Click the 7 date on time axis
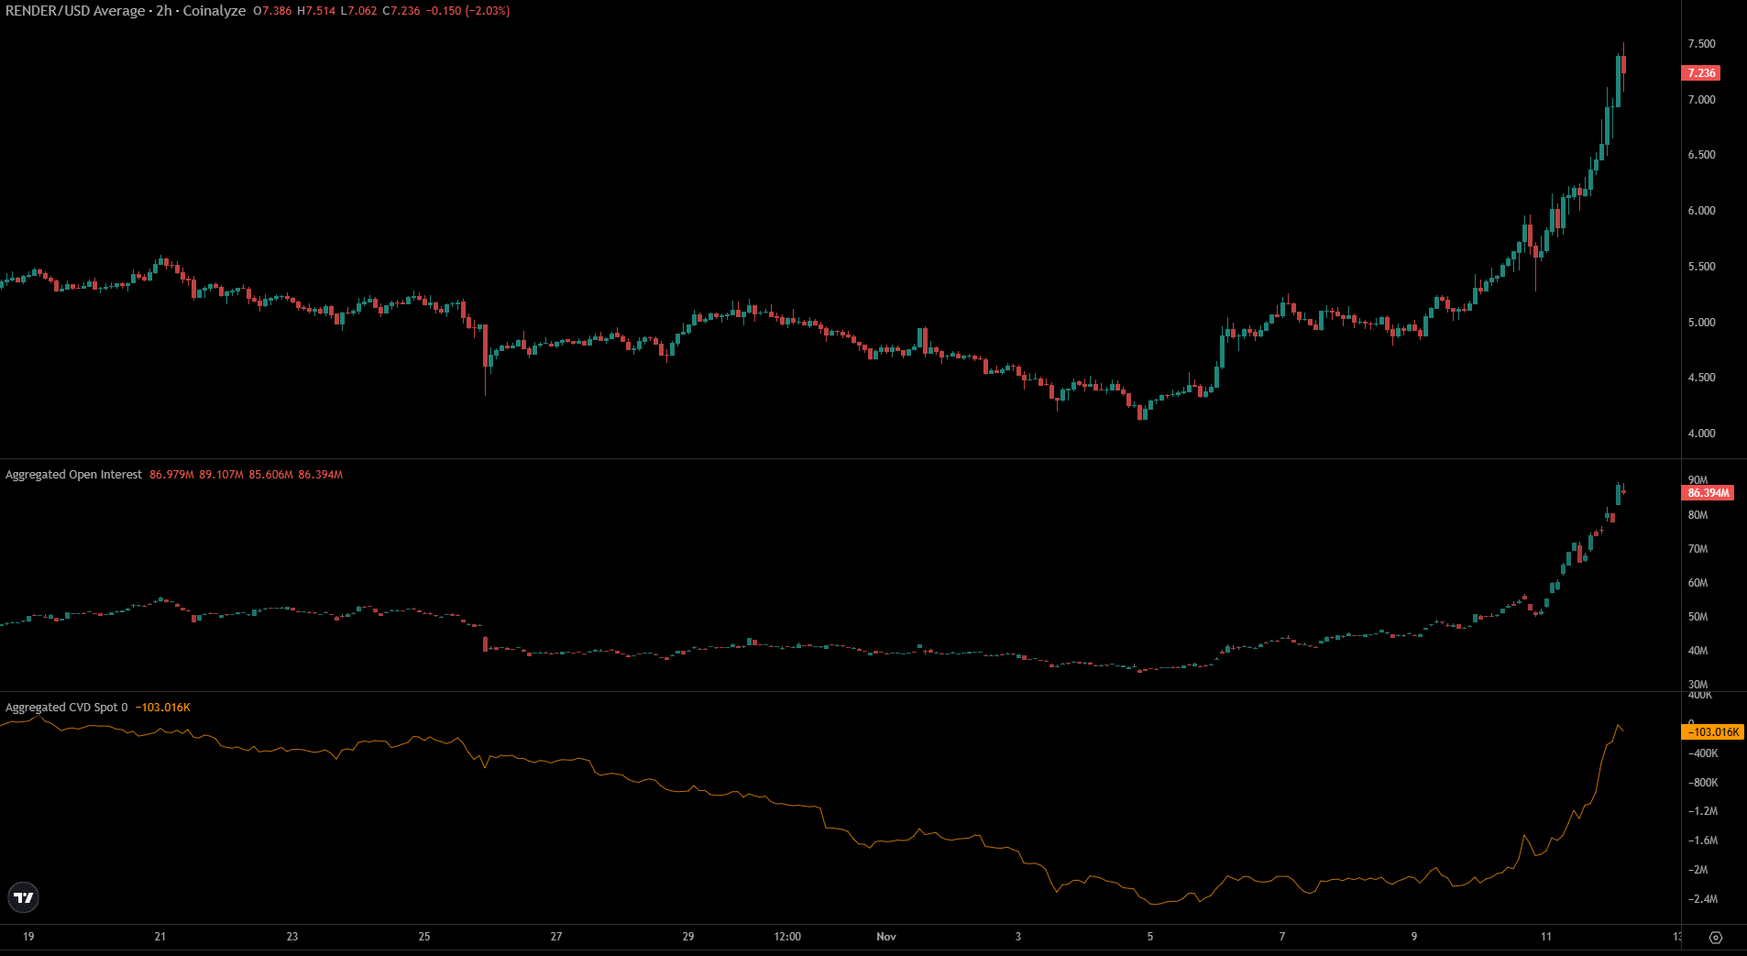This screenshot has height=956, width=1747. point(1282,937)
